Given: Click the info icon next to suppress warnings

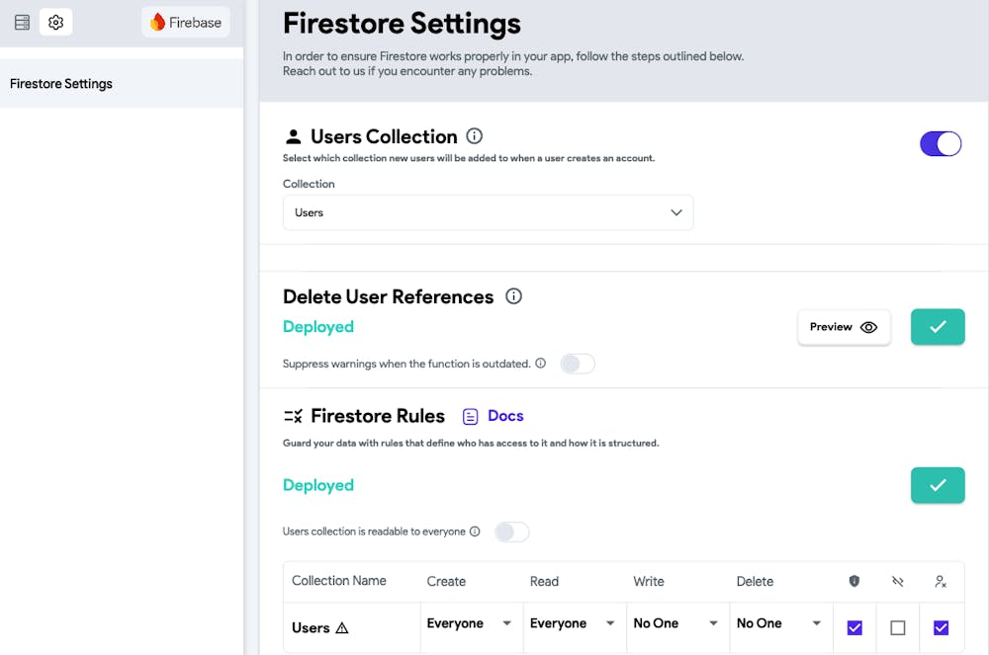Looking at the screenshot, I should pyautogui.click(x=540, y=364).
